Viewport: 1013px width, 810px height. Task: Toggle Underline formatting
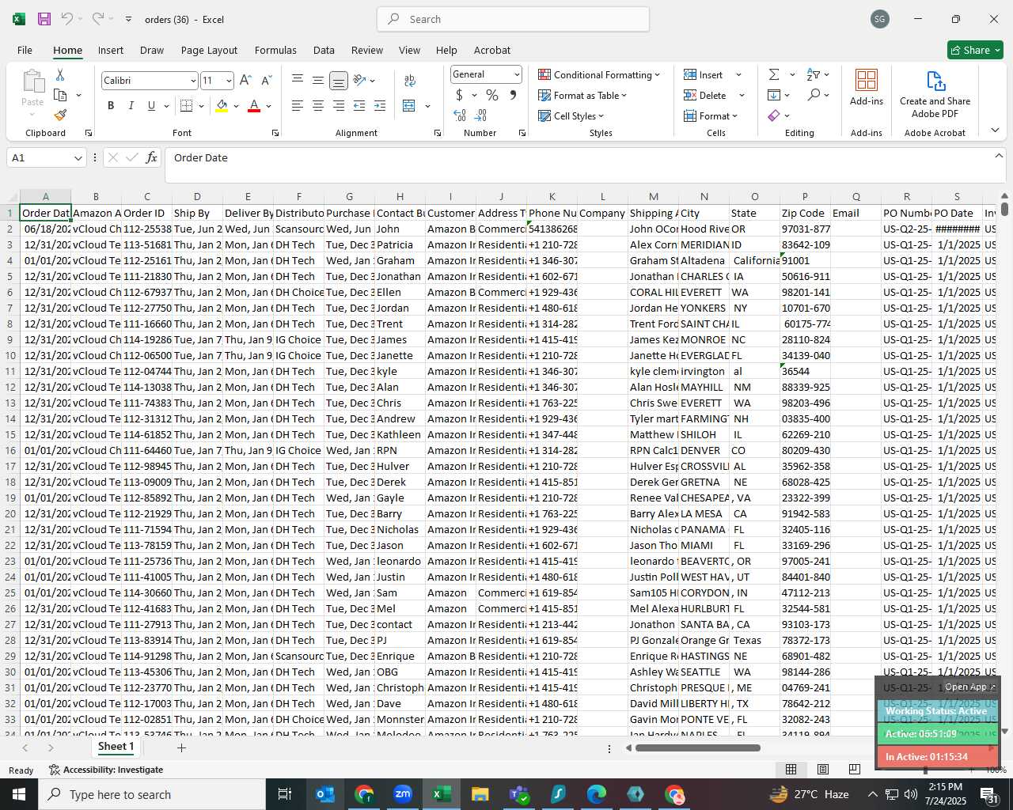151,105
